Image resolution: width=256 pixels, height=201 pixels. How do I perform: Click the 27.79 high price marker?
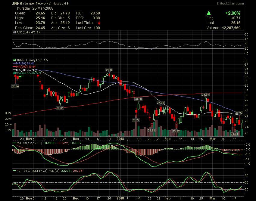point(161,103)
